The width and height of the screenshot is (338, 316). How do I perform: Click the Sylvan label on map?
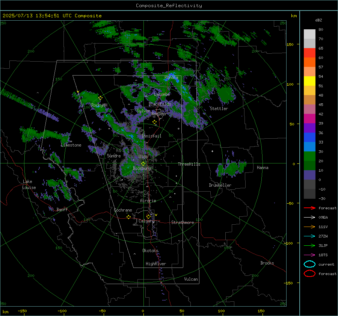[x=143, y=111]
